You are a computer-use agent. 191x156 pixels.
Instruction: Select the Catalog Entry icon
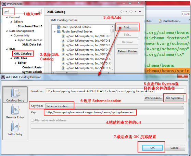(x=15, y=93)
